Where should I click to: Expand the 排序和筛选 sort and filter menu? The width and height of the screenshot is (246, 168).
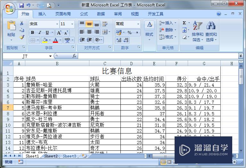[198, 31]
